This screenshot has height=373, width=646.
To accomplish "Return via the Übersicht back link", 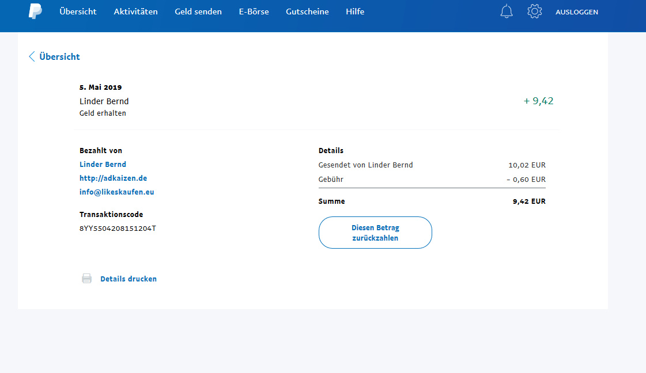I will click(59, 56).
